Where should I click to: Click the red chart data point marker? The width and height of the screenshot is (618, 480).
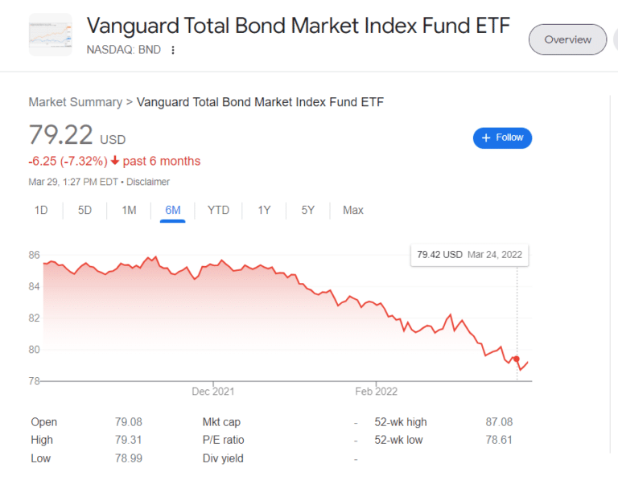[x=517, y=359]
